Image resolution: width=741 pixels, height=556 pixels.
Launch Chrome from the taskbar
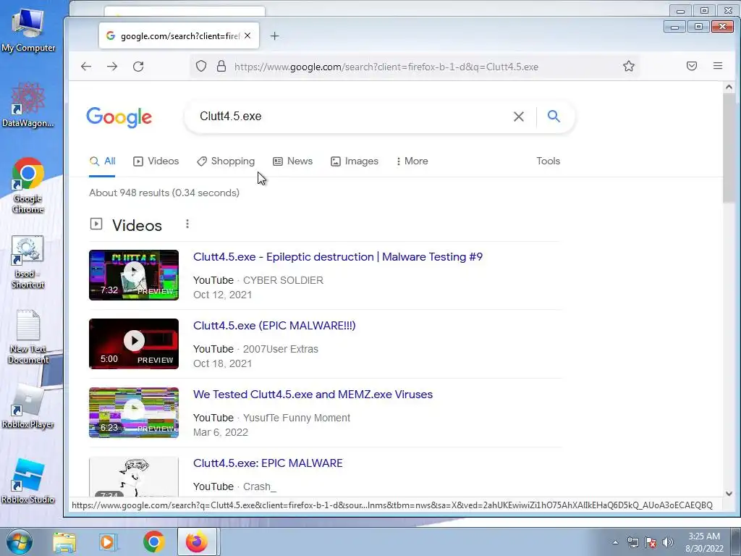click(x=153, y=542)
